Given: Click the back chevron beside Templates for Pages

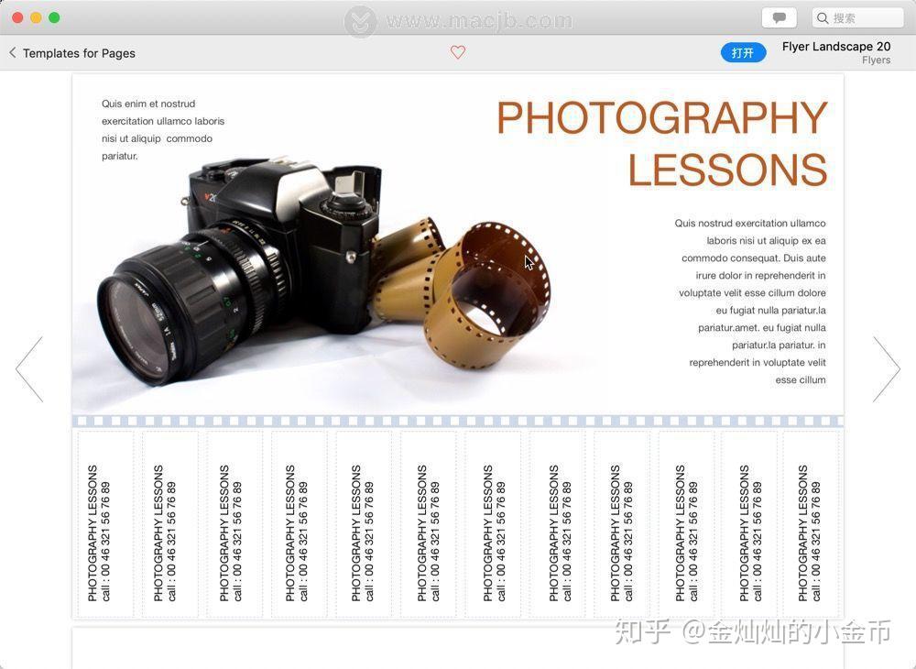Looking at the screenshot, I should [x=12, y=53].
